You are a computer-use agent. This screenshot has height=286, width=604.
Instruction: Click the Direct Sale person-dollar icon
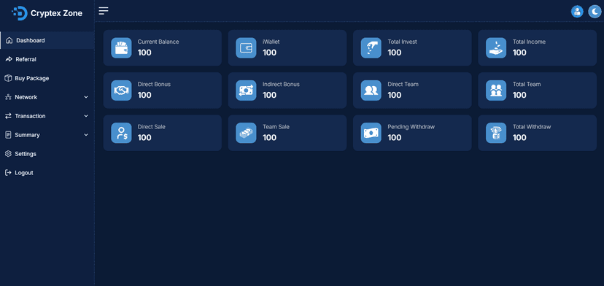coord(121,133)
